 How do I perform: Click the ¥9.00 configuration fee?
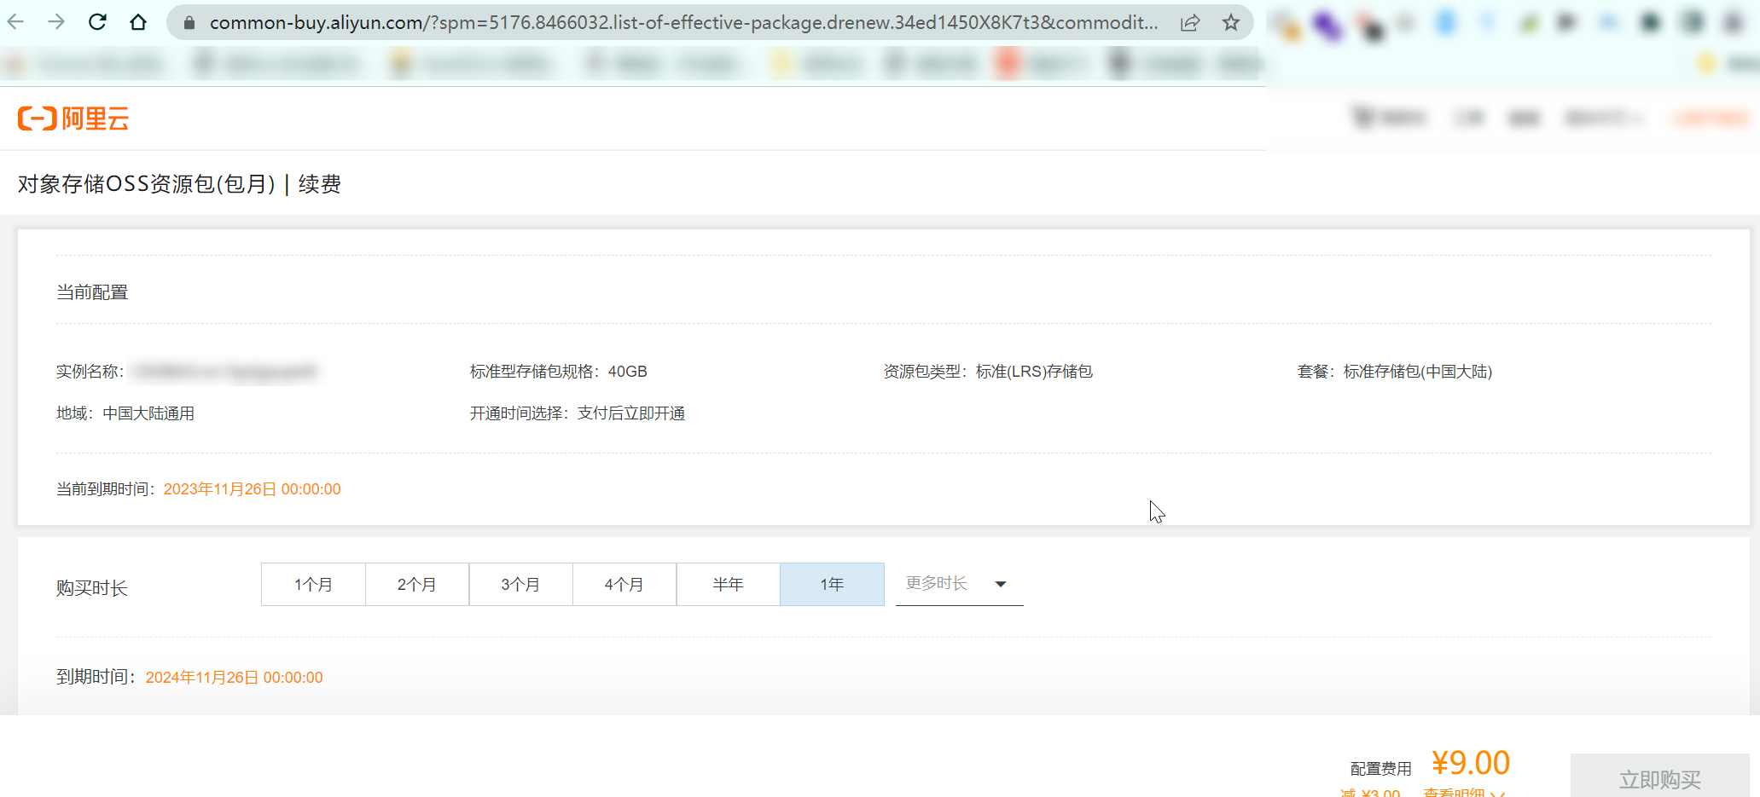[x=1471, y=763]
